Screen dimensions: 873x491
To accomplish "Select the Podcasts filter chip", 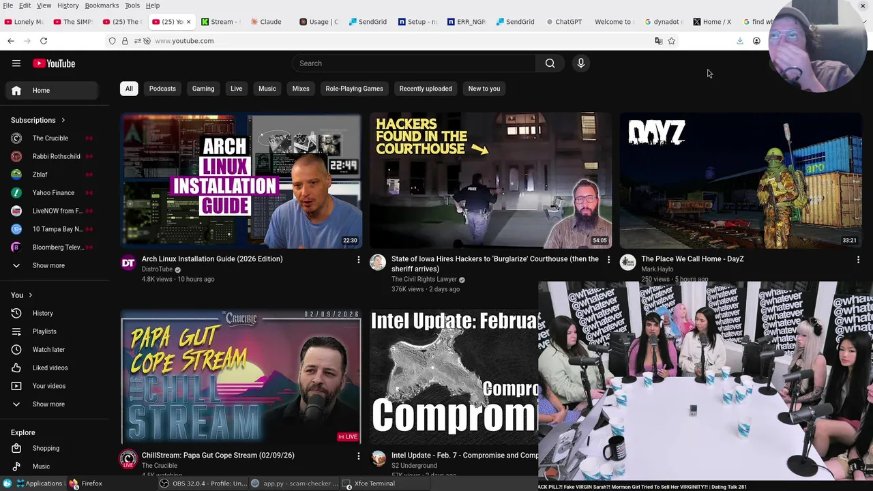I will [x=162, y=89].
